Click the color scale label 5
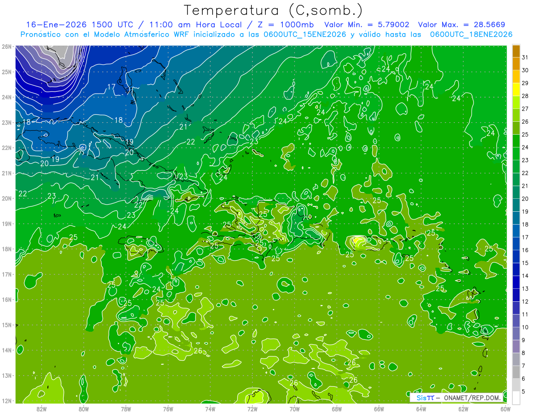The height and width of the screenshot is (415, 537). point(523,392)
